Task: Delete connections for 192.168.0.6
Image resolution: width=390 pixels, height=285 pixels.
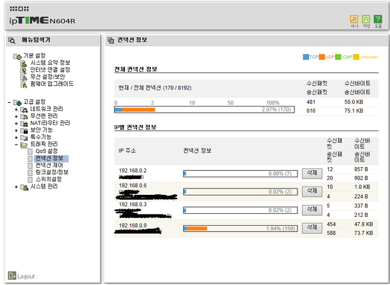Action: [312, 192]
